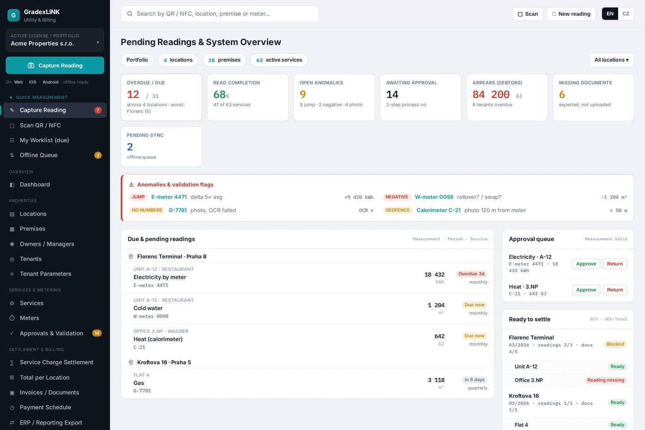Click the Payment Schedule clock icon
The width and height of the screenshot is (645, 430).
pos(12,407)
